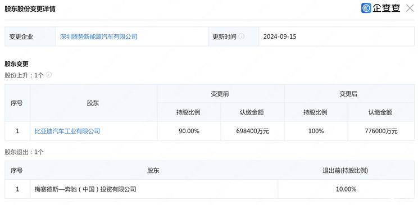Click the info icon next to 更新时间
The height and width of the screenshot is (205, 418).
pos(241,37)
